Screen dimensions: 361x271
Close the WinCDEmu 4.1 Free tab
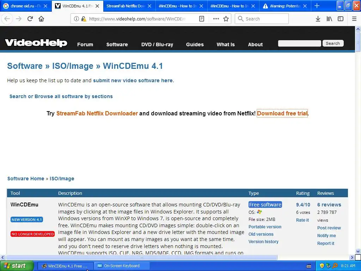pos(97,6)
